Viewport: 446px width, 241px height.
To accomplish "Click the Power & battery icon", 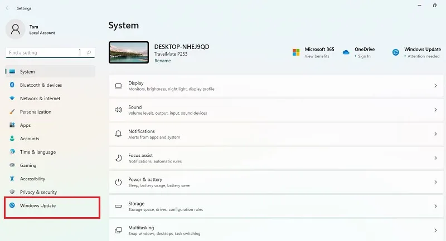I will 118,182.
